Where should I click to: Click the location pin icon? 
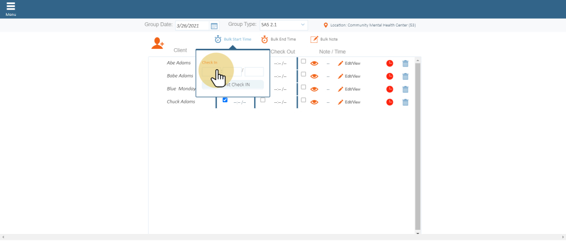pos(325,25)
